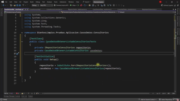Open the Any CPU platform dropdown
This screenshot has height=101, width=180.
pyautogui.click(x=46, y=5)
